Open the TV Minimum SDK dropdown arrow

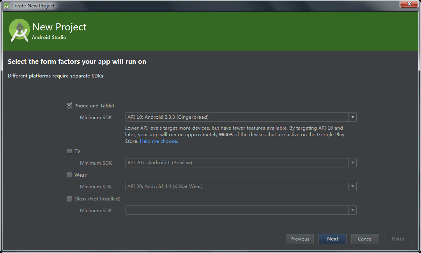[352, 163]
